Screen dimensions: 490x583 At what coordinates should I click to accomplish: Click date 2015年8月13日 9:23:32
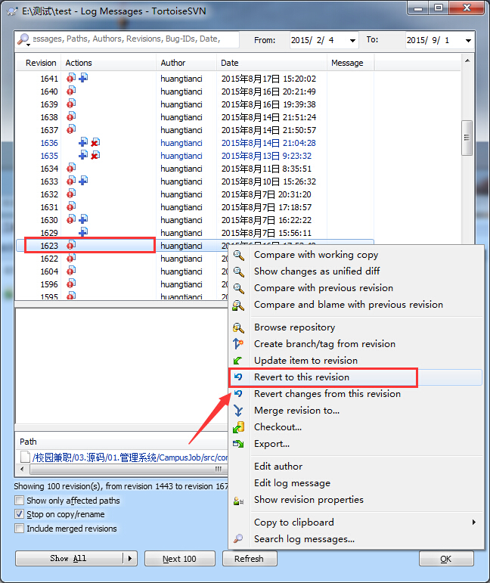(x=266, y=156)
